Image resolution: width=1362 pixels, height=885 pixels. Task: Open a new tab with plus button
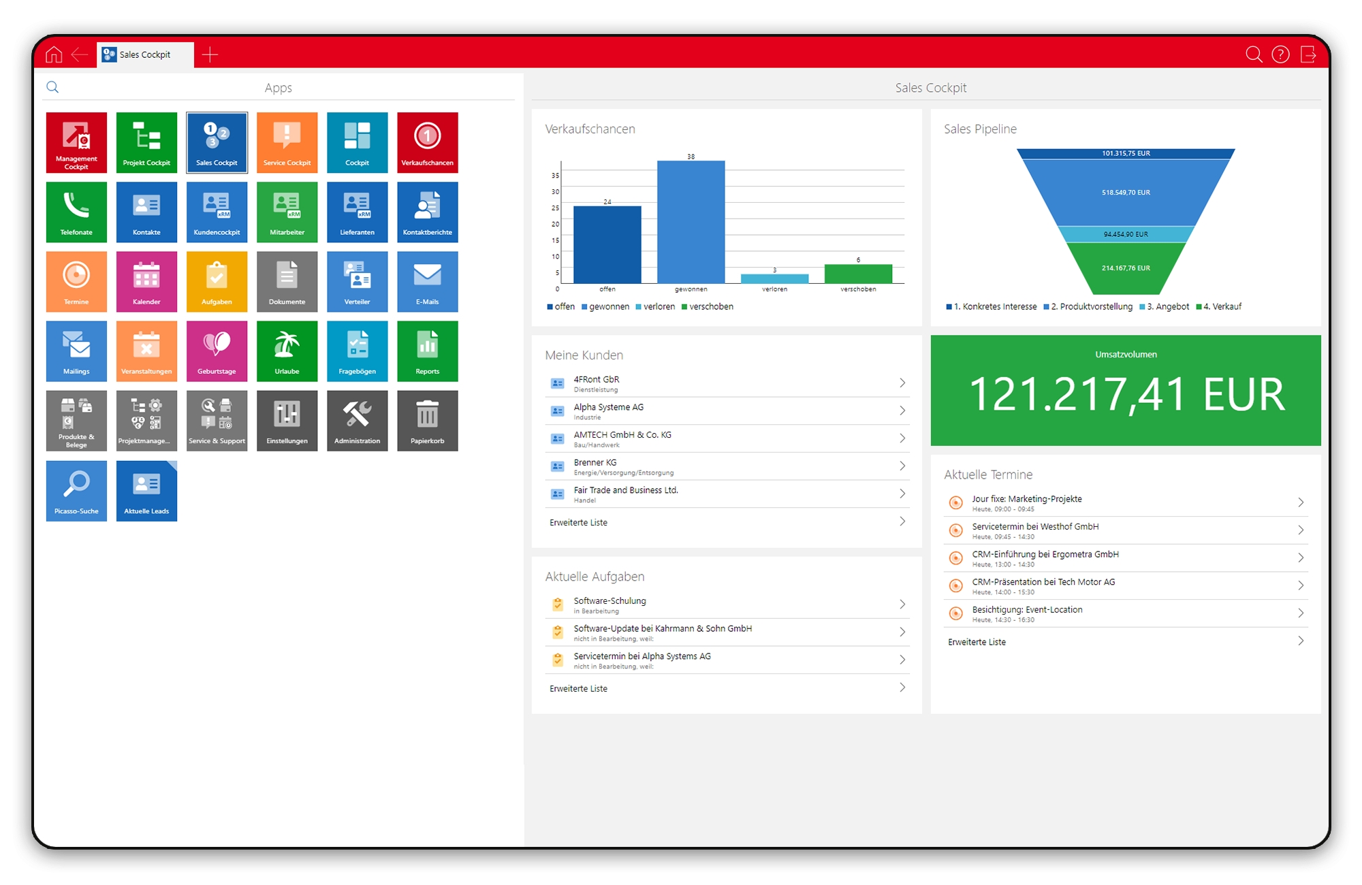coord(210,54)
